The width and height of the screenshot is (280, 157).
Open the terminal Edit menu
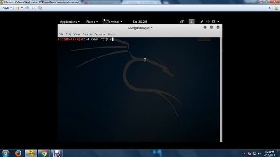[68, 34]
